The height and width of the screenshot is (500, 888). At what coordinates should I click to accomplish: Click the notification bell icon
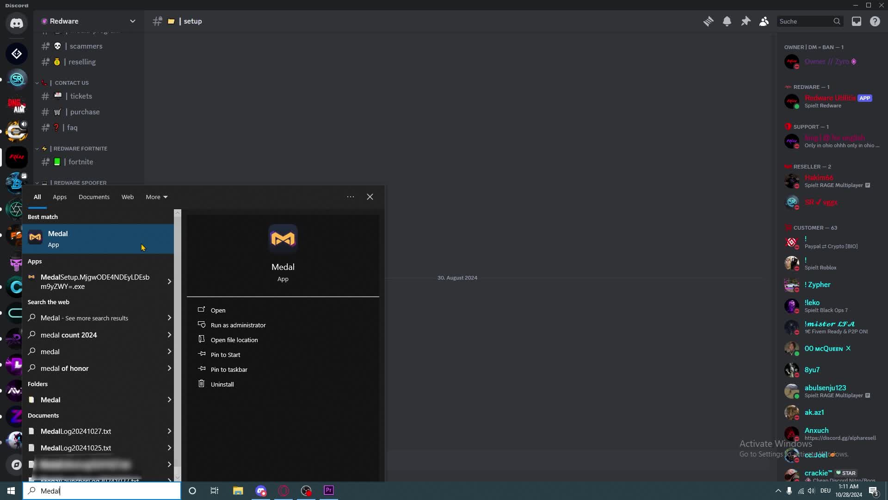pos(727,21)
